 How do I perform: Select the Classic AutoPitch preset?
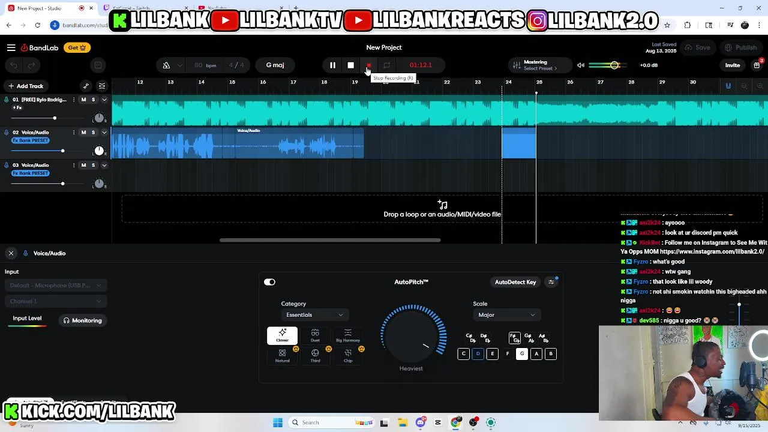[x=282, y=335]
